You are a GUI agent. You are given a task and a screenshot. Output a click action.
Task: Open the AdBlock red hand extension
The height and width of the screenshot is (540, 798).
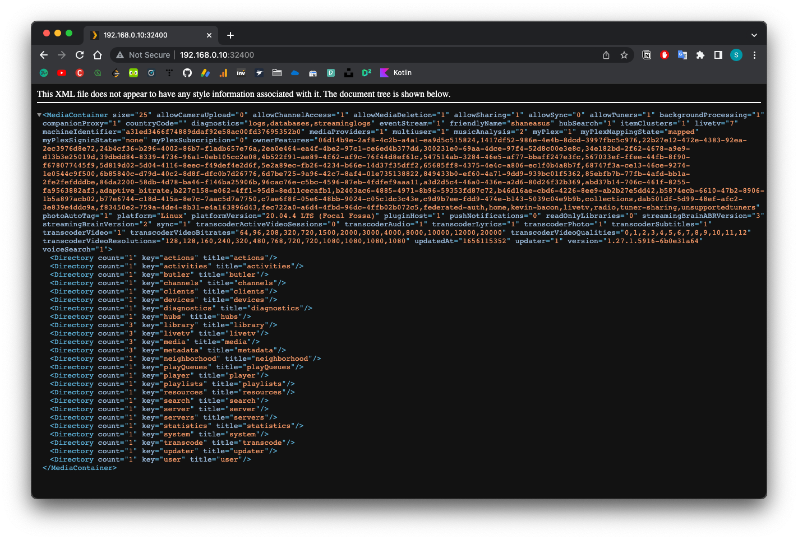[665, 55]
